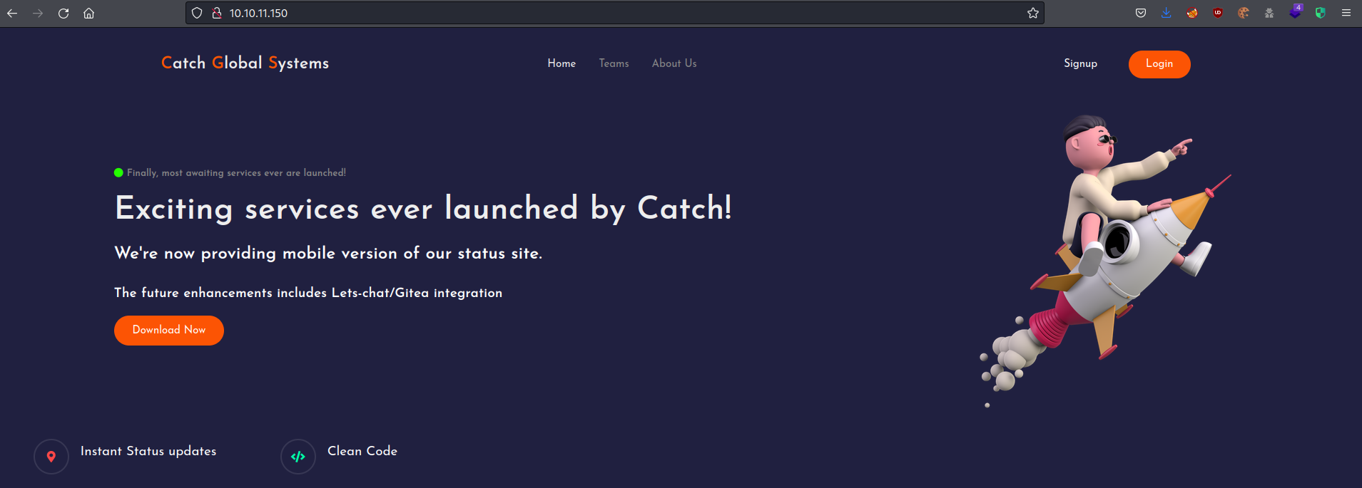Click the 'Exciting services ever launched by Catch!' headline
Screen dimensions: 1362x488
(424, 209)
